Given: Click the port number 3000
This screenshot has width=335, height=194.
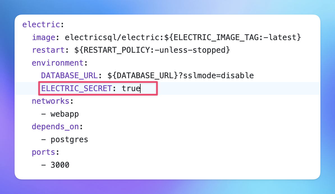Looking at the screenshot, I should 60,165.
